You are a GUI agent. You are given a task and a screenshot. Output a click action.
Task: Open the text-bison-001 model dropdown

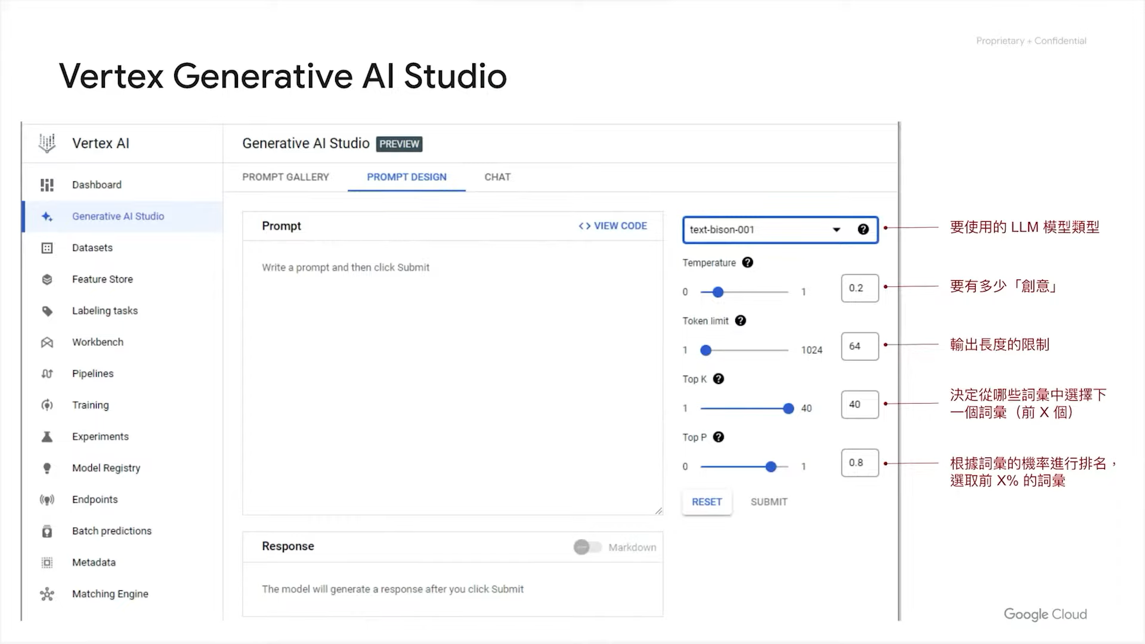[x=836, y=230]
